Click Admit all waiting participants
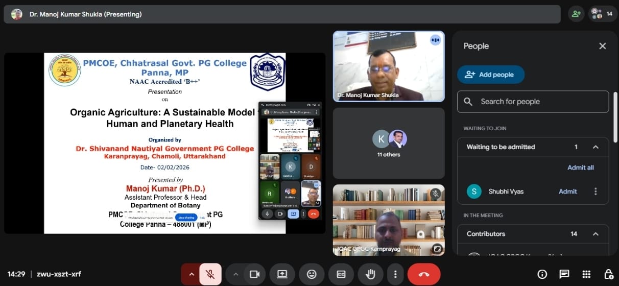 click(580, 168)
